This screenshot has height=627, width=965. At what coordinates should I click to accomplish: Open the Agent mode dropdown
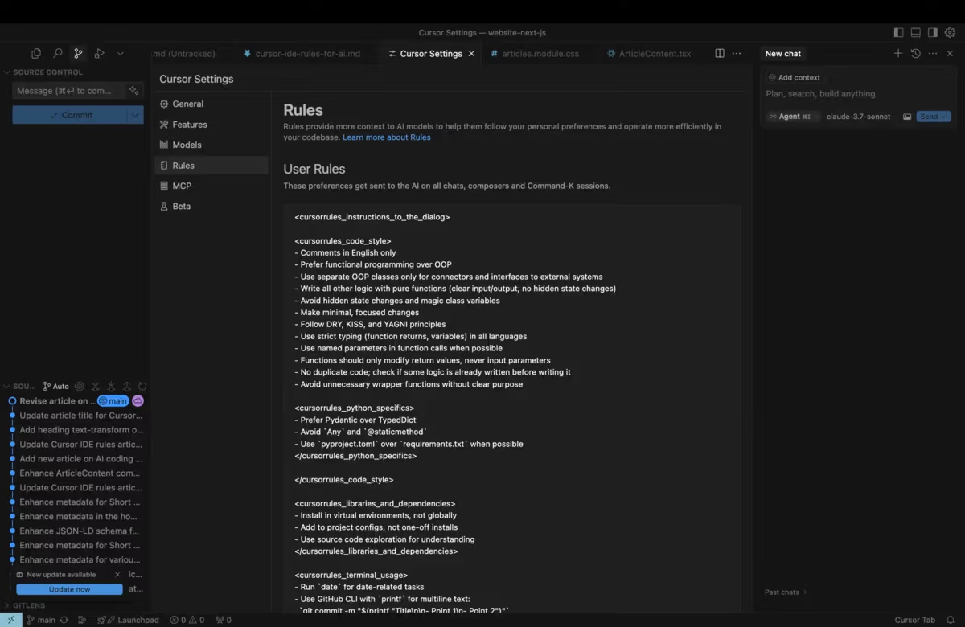[793, 117]
